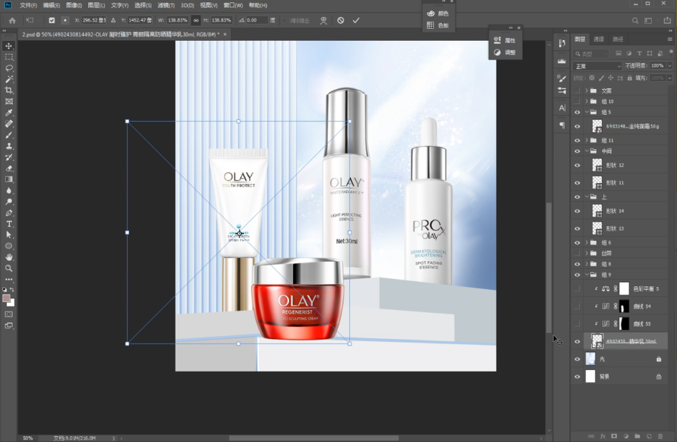Select the Frame tool

[9, 102]
